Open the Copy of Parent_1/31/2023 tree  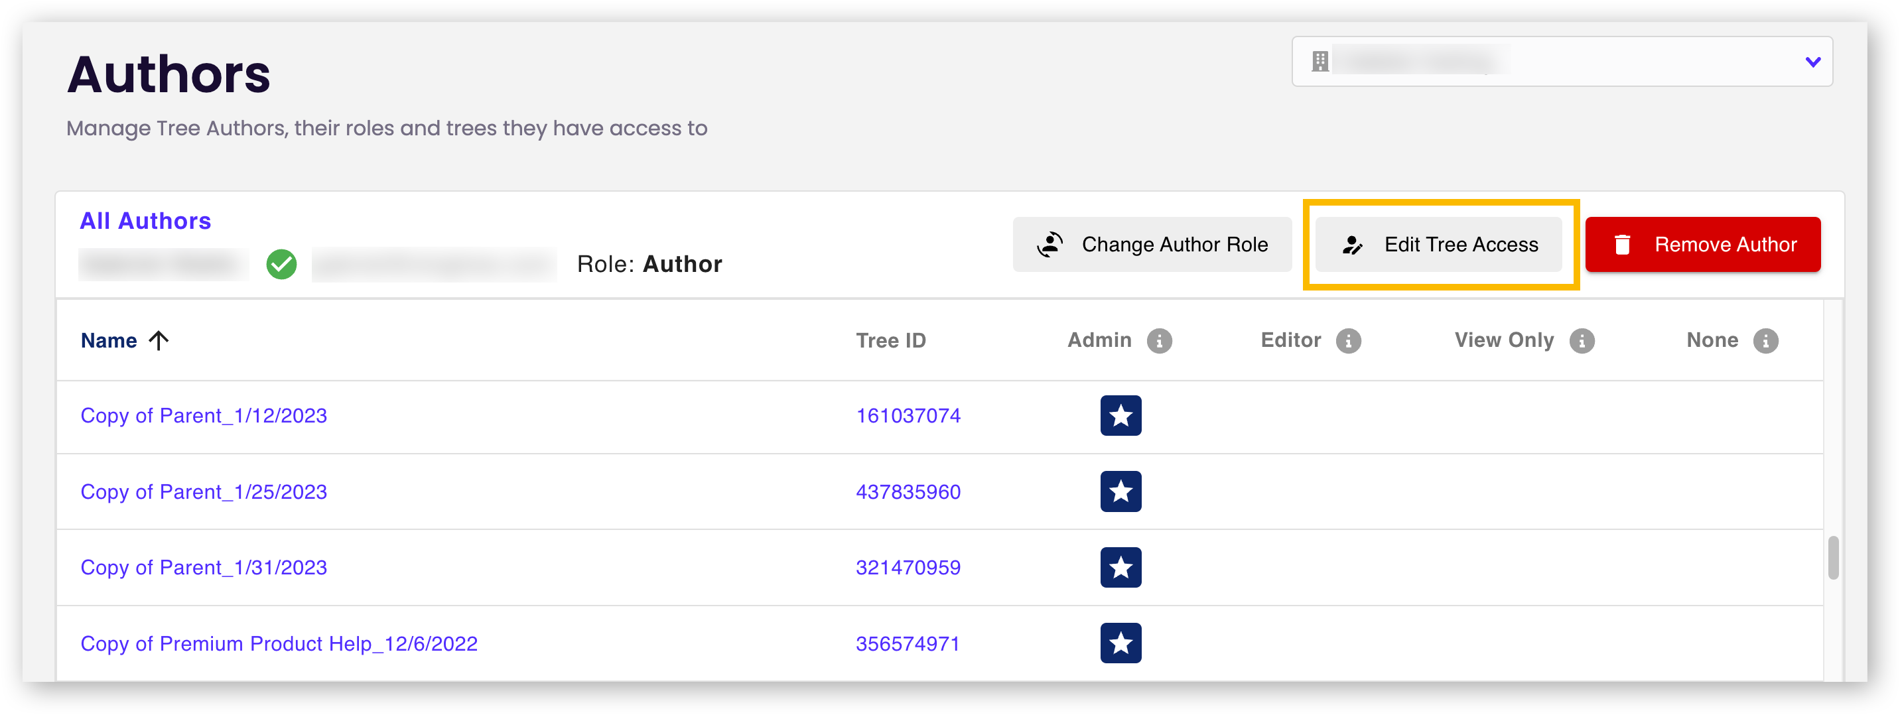204,568
